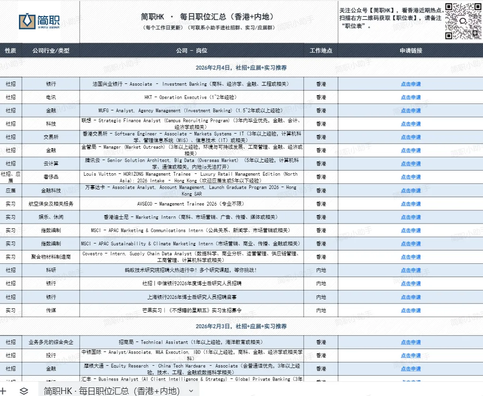Select the 蚂蚁技术研究院招聘 cell
The height and width of the screenshot is (396, 483).
(192, 270)
